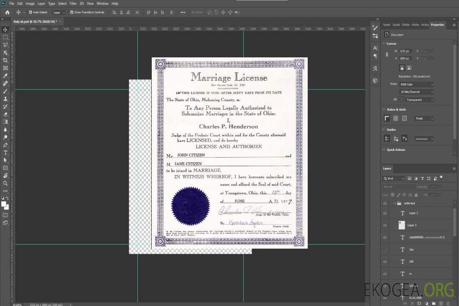Show the hidden '1se' text layer
Screen dimensions: 459x306
(x=385, y=249)
